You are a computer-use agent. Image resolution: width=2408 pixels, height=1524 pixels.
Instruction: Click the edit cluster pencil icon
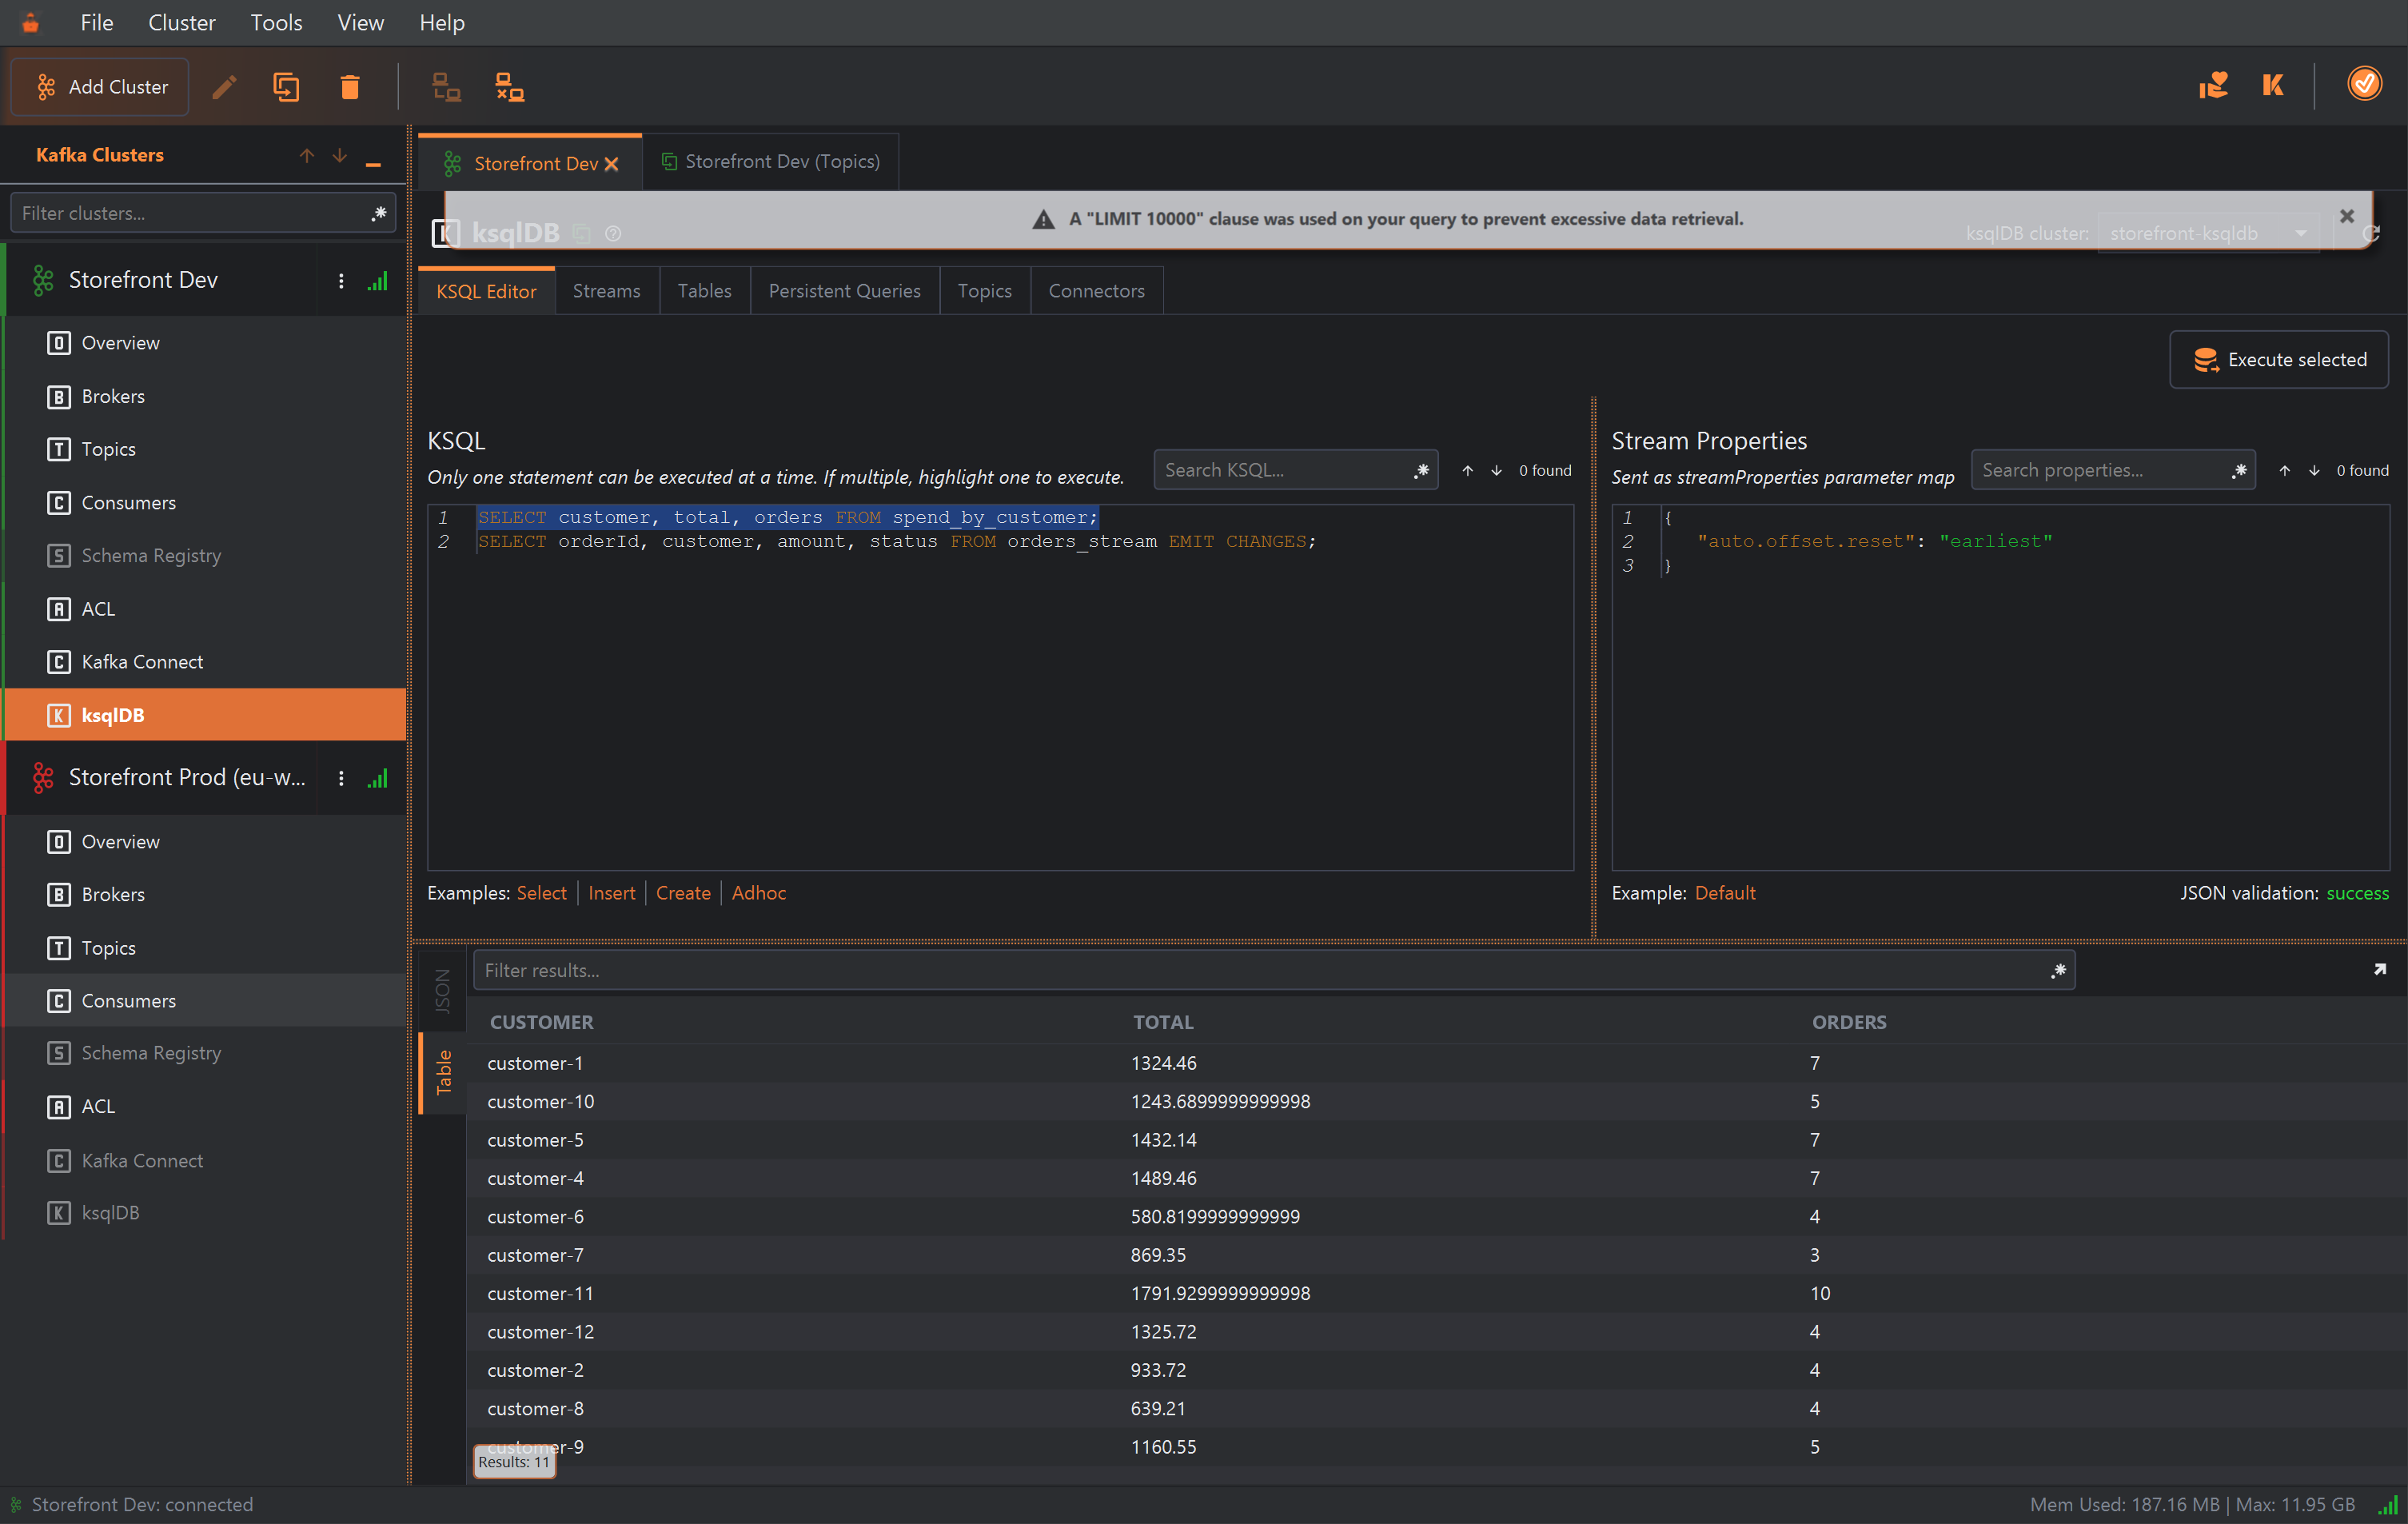tap(224, 87)
